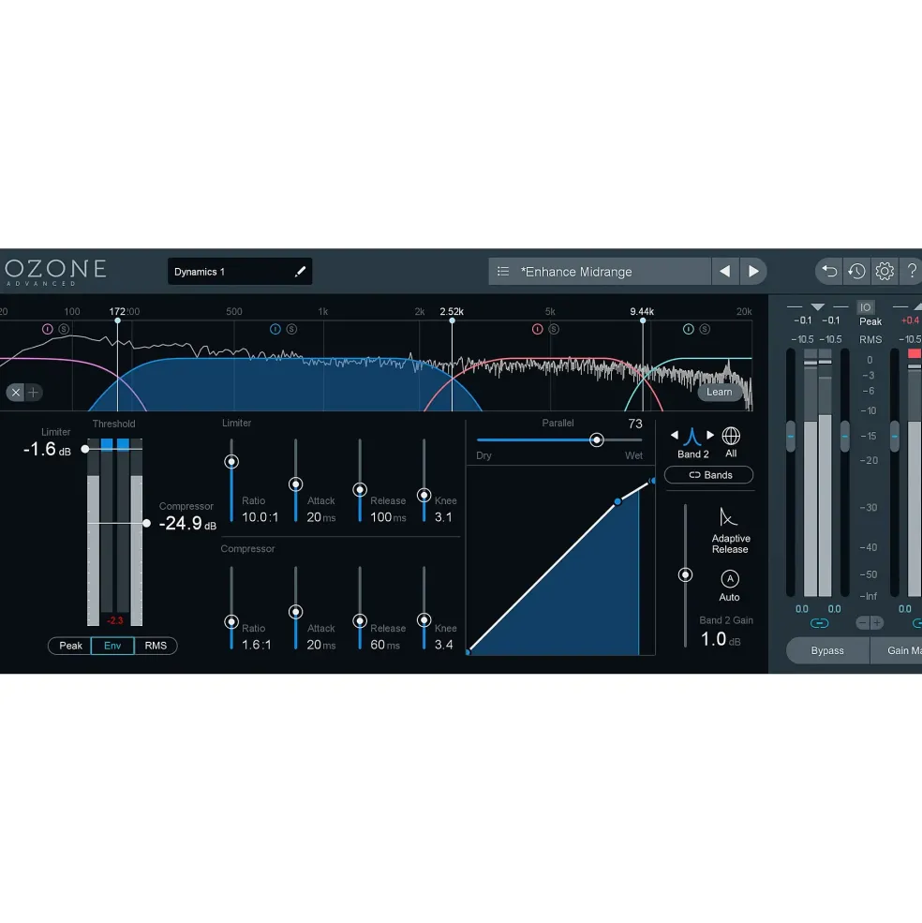Click the 9.44k crossover marker
This screenshot has height=923, width=922.
click(x=643, y=320)
